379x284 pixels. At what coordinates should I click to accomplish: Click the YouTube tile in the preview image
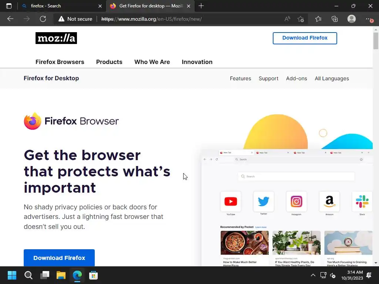(x=231, y=202)
